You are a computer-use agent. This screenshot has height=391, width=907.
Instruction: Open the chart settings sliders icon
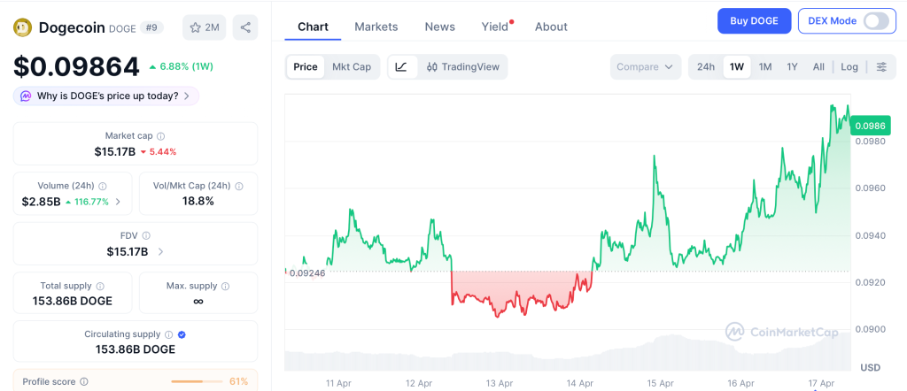881,66
